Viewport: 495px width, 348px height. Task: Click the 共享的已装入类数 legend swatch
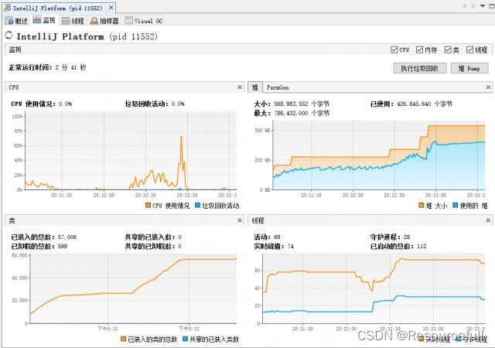[186, 339]
